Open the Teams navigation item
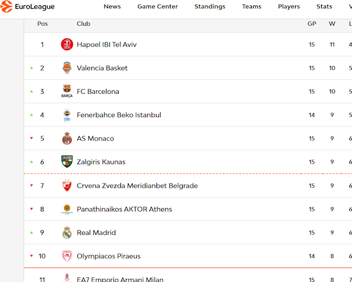The height and width of the screenshot is (282, 352). 252,7
